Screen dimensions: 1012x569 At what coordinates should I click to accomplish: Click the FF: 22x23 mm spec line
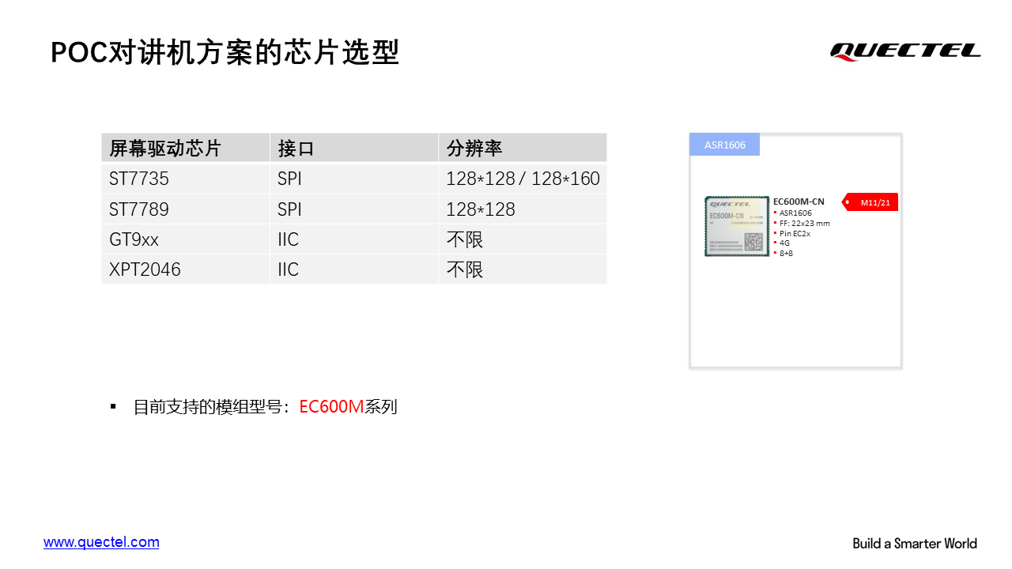[805, 223]
